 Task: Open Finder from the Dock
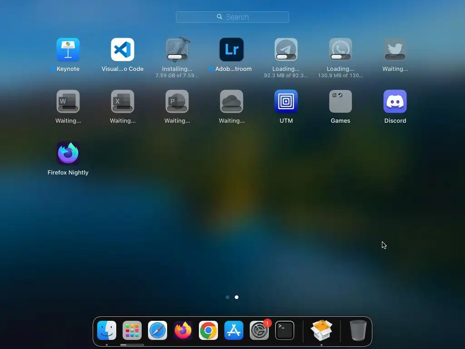107,330
